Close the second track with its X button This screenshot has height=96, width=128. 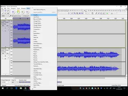[2, 49]
